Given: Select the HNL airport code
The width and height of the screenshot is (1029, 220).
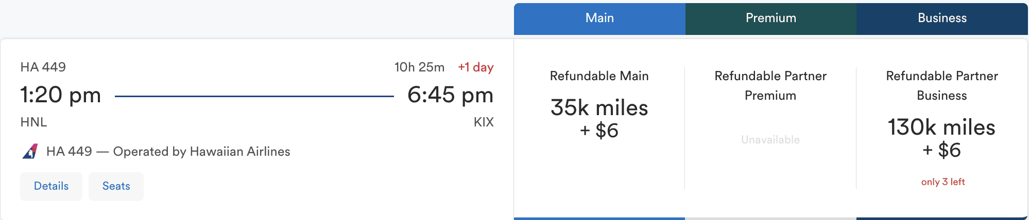Looking at the screenshot, I should [33, 122].
